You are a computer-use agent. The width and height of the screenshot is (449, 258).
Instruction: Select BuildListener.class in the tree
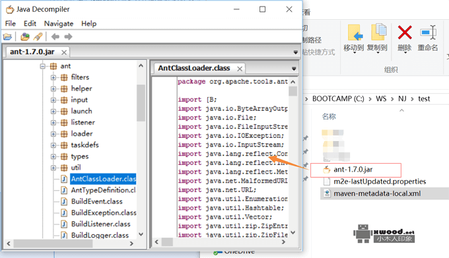(101, 224)
